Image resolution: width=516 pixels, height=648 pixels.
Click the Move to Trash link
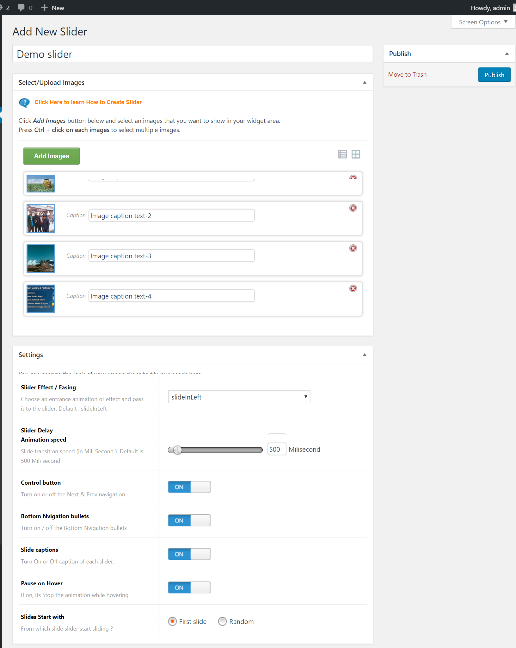point(407,74)
